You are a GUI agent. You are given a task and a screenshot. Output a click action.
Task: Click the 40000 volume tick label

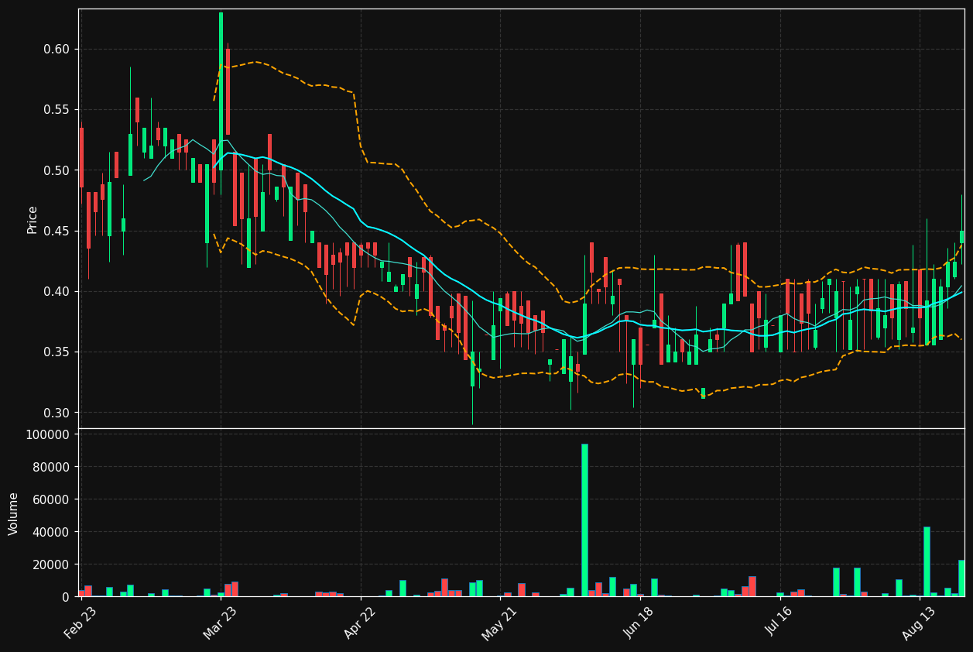[x=51, y=532]
